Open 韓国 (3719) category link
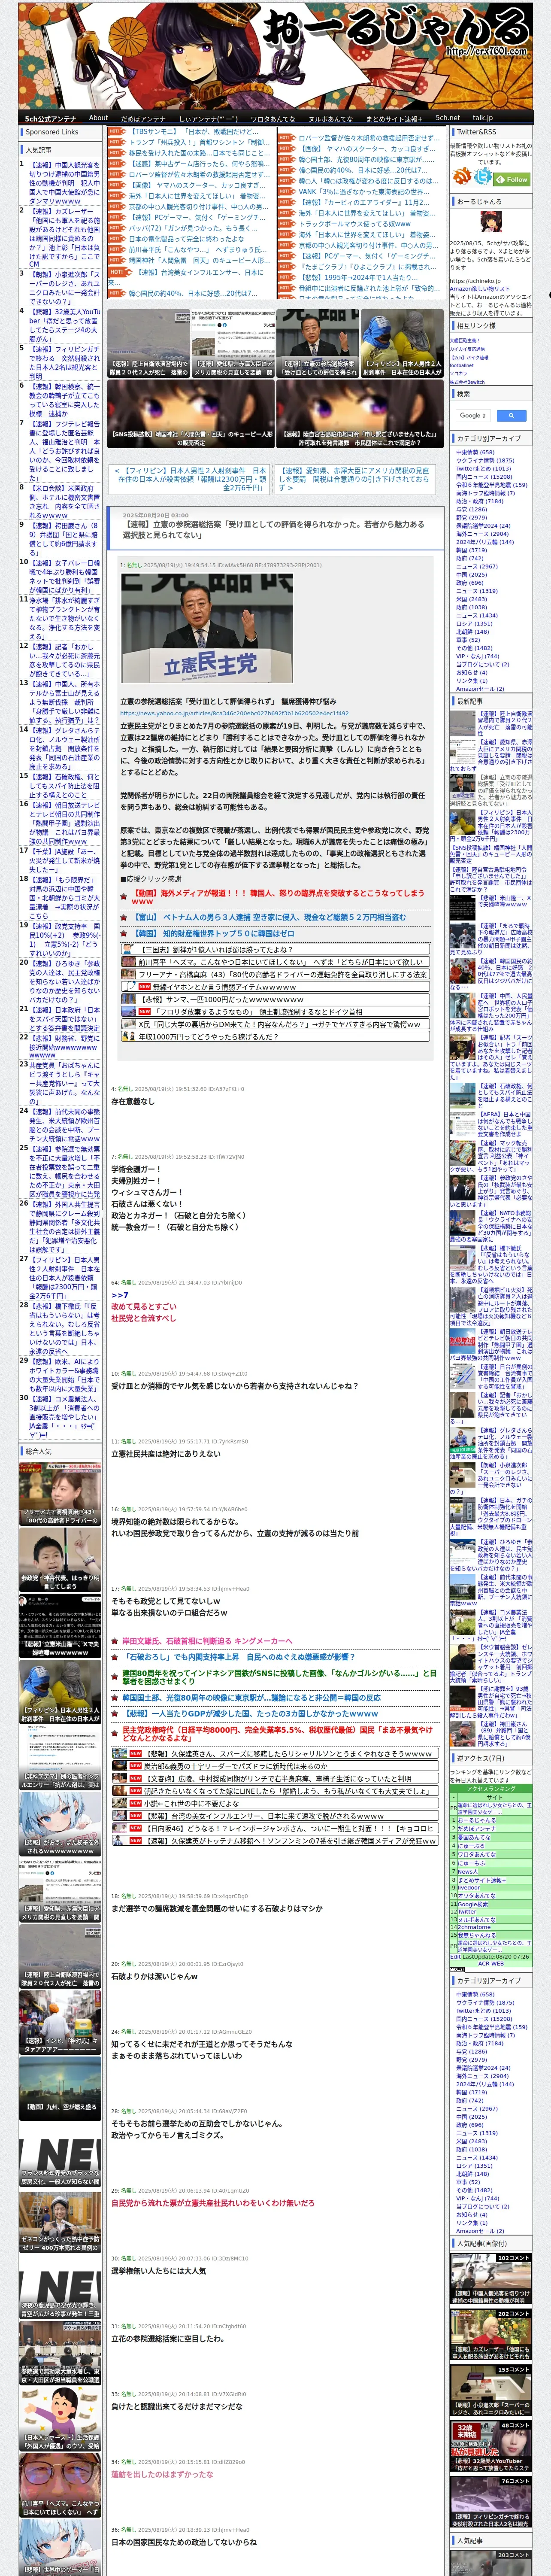 471,550
